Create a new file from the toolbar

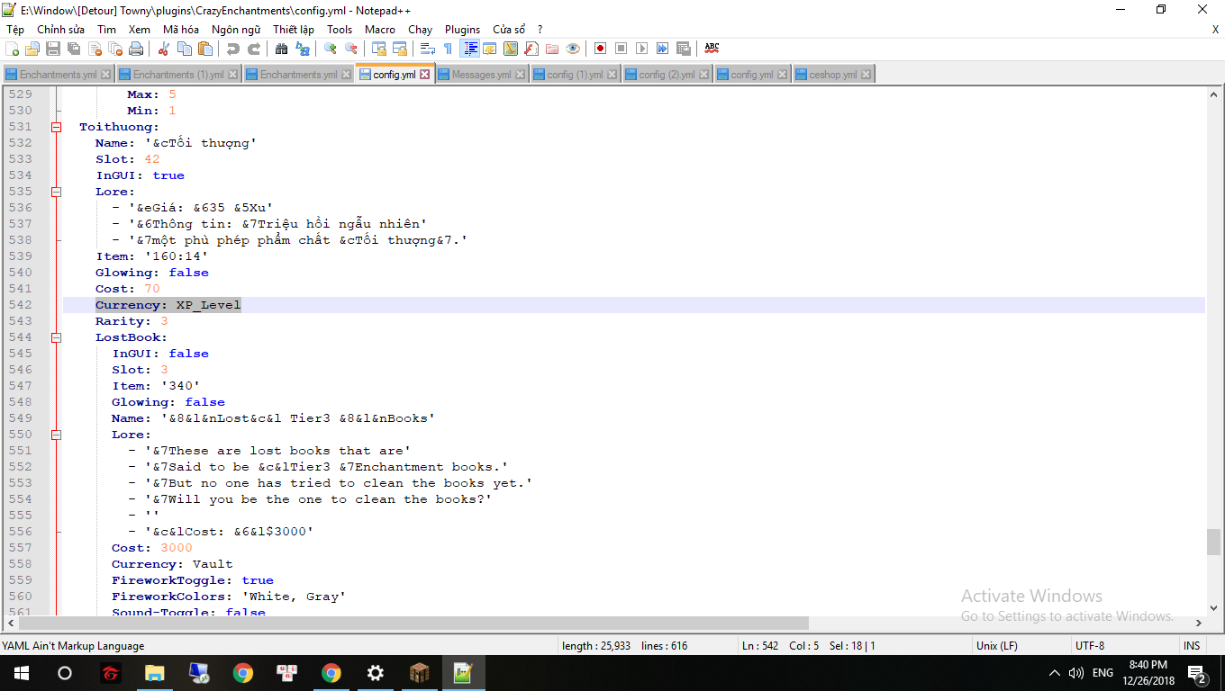(x=13, y=49)
